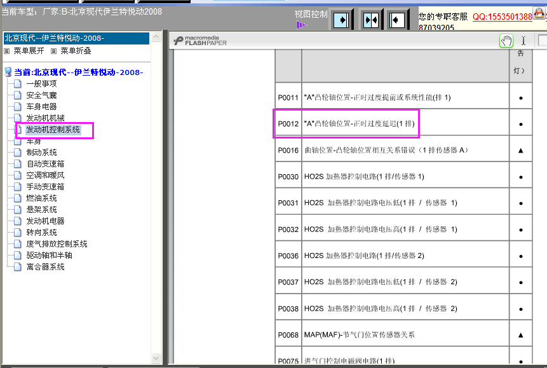Click the page icon next to 空调和暖风
Image resolution: width=547 pixels, height=368 pixels.
[x=18, y=175]
